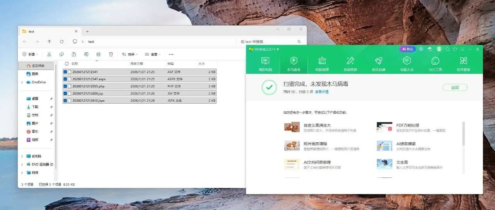495x210 pixels.
Task: Click the 返回 button in 360 window
Action: [x=455, y=87]
